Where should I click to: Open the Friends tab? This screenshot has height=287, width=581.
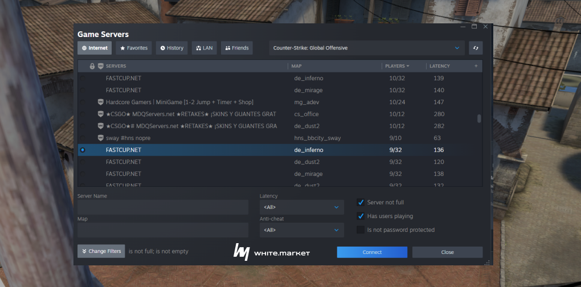pos(237,48)
